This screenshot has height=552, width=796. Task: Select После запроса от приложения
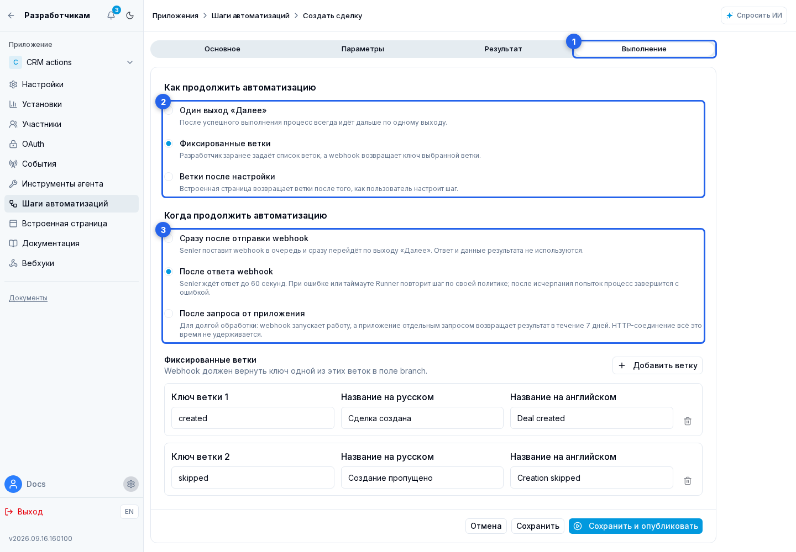coord(169,314)
